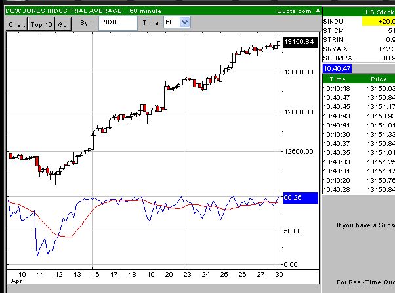This screenshot has width=395, height=293.
Task: Click the 10:40:47 timestamp field
Action: [337, 68]
